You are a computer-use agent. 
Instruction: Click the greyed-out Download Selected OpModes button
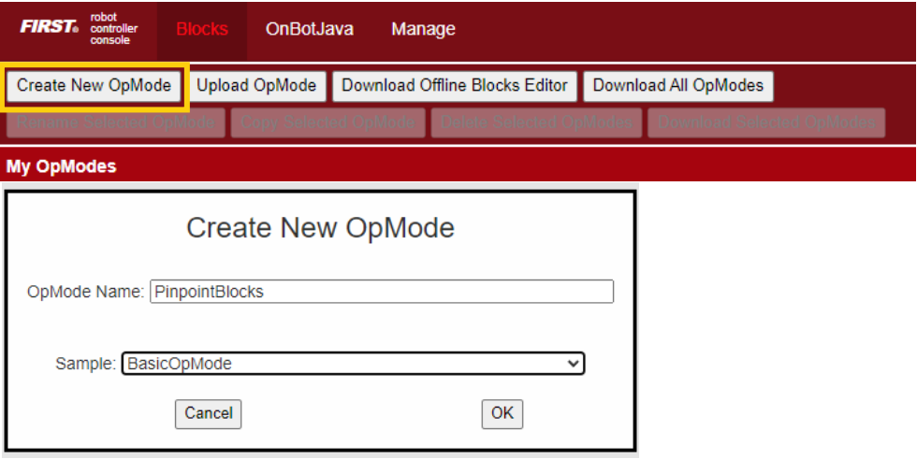pos(767,122)
